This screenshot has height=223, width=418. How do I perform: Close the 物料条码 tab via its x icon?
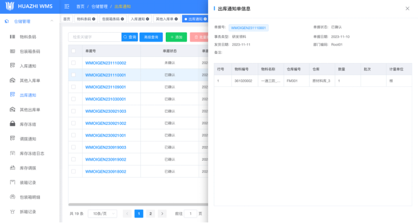(94, 19)
